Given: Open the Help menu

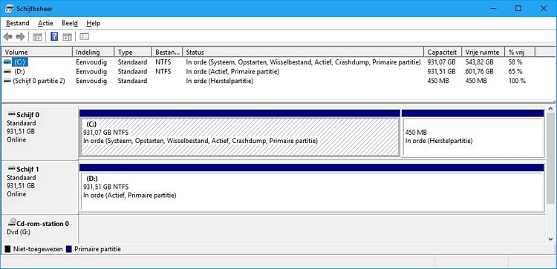Looking at the screenshot, I should 93,24.
